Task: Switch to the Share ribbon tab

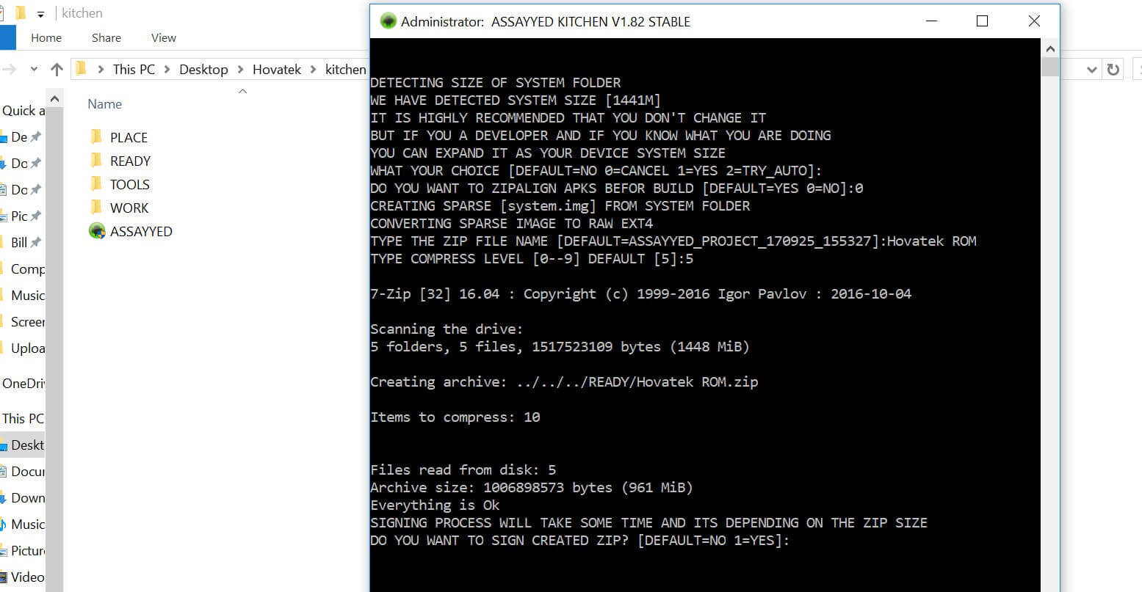Action: point(106,37)
